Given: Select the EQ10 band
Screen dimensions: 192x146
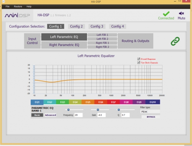Looking at the screenshot, I should pyautogui.click(x=153, y=102).
